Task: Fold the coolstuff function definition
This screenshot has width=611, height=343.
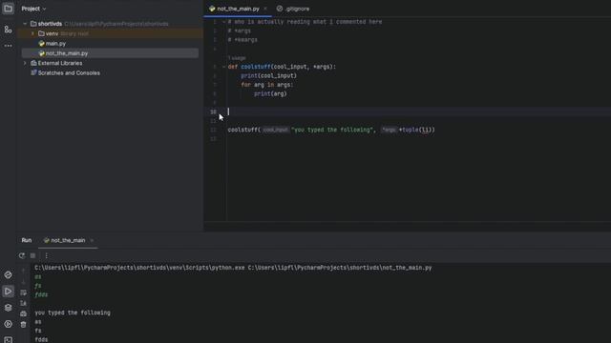Action: (223, 67)
